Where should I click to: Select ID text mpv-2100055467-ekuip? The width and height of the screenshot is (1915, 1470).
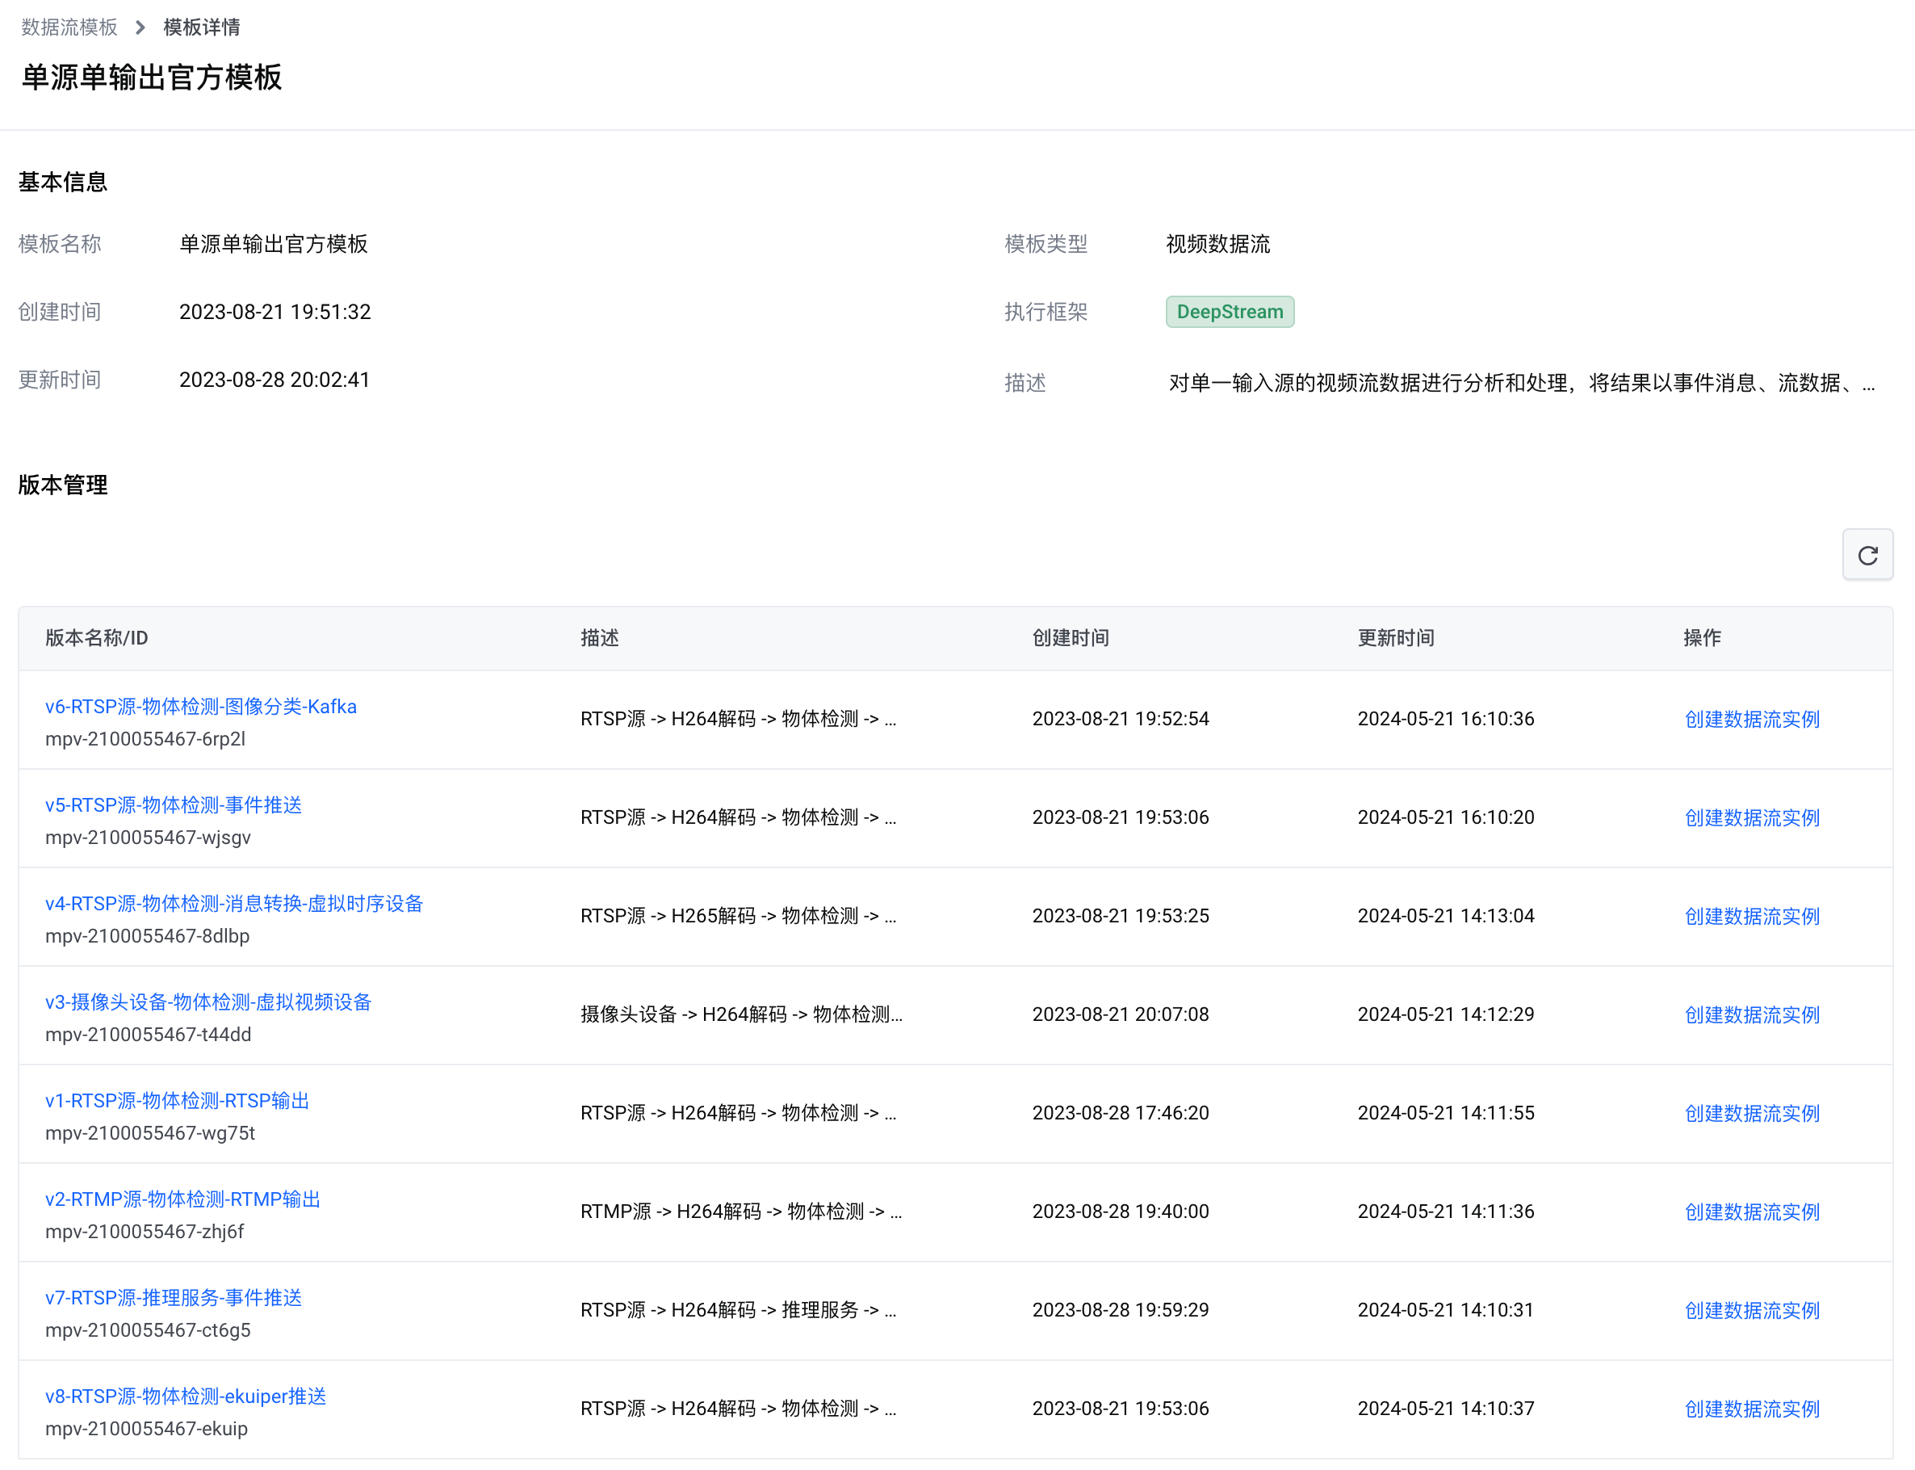tap(147, 1429)
